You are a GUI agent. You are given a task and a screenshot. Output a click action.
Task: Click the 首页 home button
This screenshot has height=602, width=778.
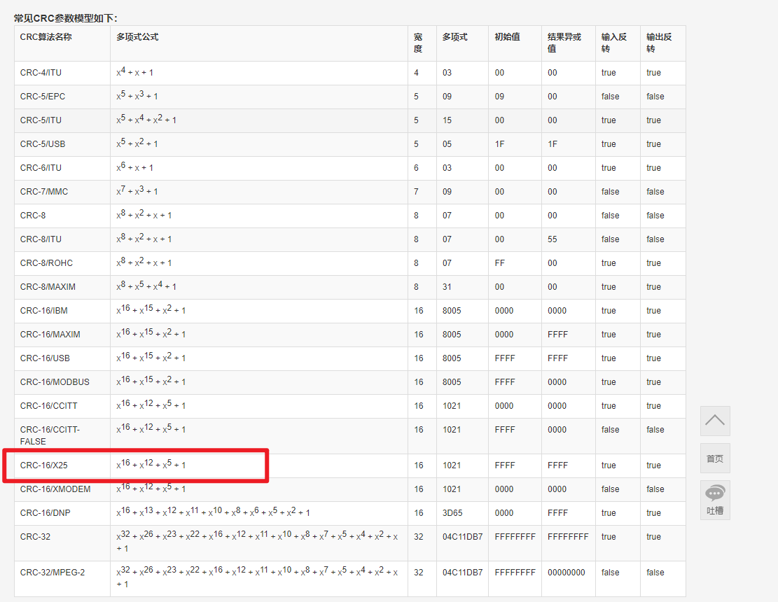(x=714, y=458)
